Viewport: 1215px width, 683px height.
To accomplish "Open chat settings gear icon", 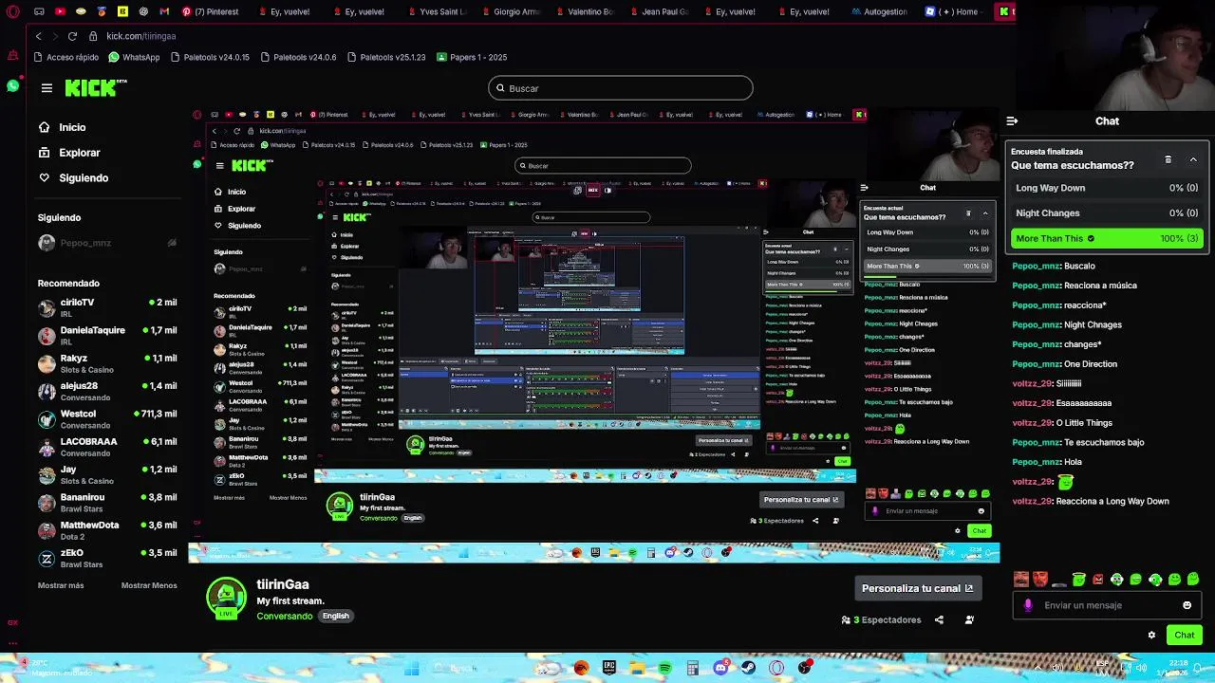I will coord(1151,636).
